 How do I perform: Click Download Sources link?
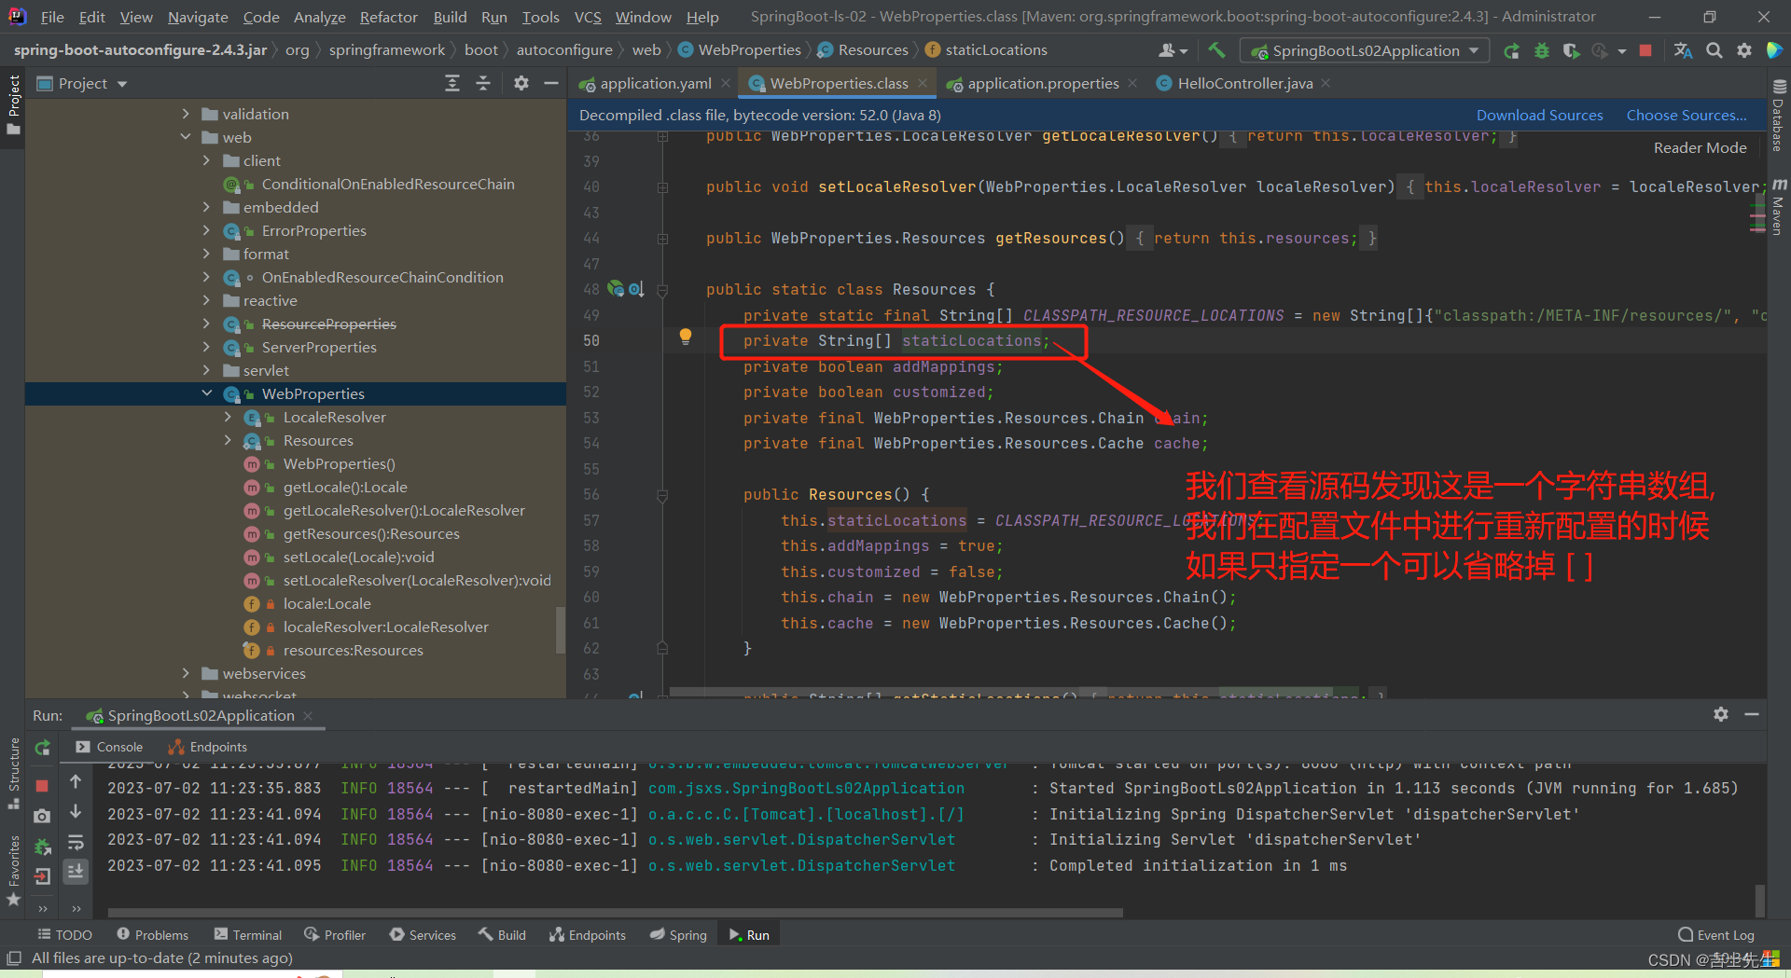tap(1539, 116)
